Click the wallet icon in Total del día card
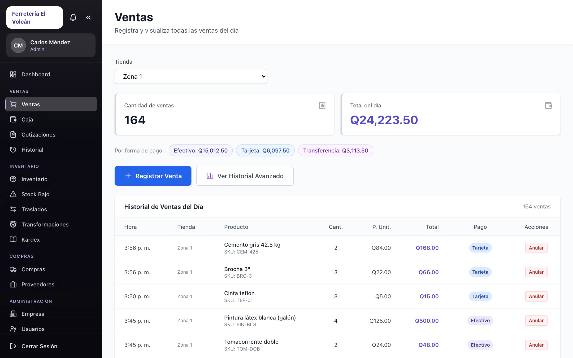573x358 pixels. [x=548, y=106]
